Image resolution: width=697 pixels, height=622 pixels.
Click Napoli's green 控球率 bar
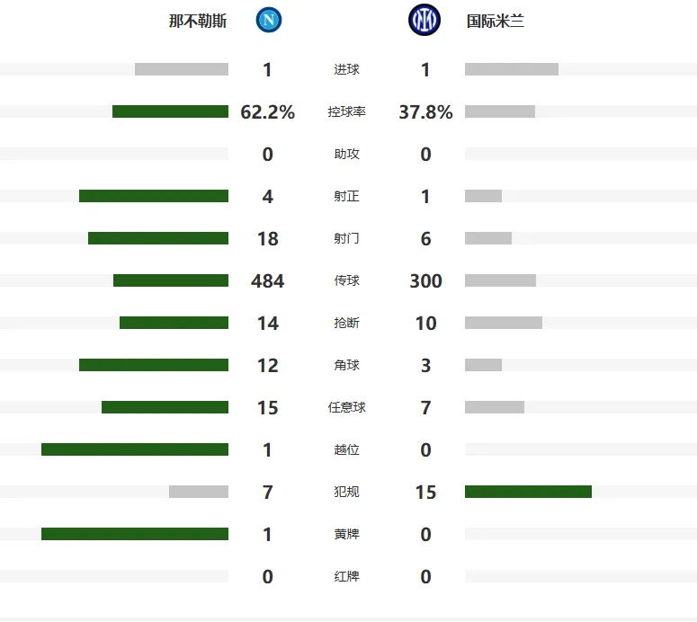pos(170,111)
